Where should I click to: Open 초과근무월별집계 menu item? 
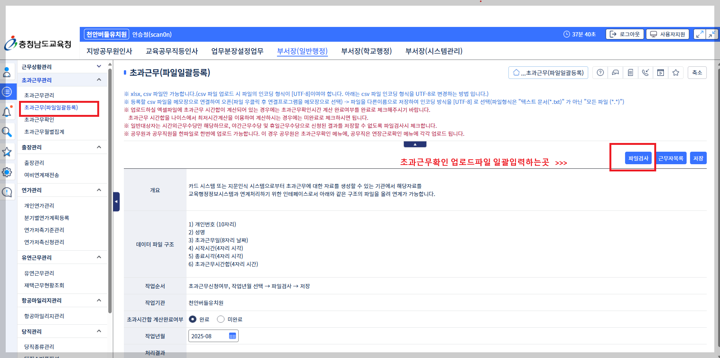click(x=44, y=132)
